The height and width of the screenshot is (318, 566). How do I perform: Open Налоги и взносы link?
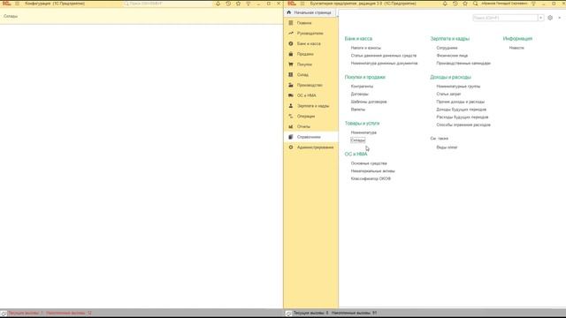click(x=365, y=48)
